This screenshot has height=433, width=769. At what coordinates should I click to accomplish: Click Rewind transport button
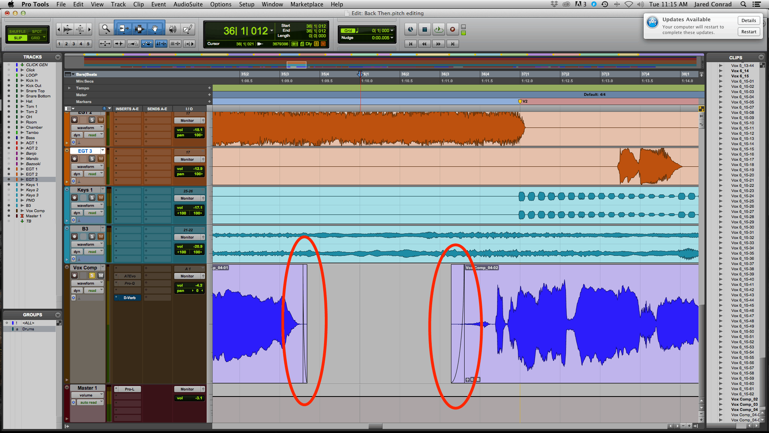click(x=425, y=44)
